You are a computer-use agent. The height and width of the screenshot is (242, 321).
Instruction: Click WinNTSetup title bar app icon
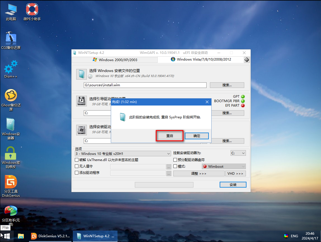[x=75, y=53]
